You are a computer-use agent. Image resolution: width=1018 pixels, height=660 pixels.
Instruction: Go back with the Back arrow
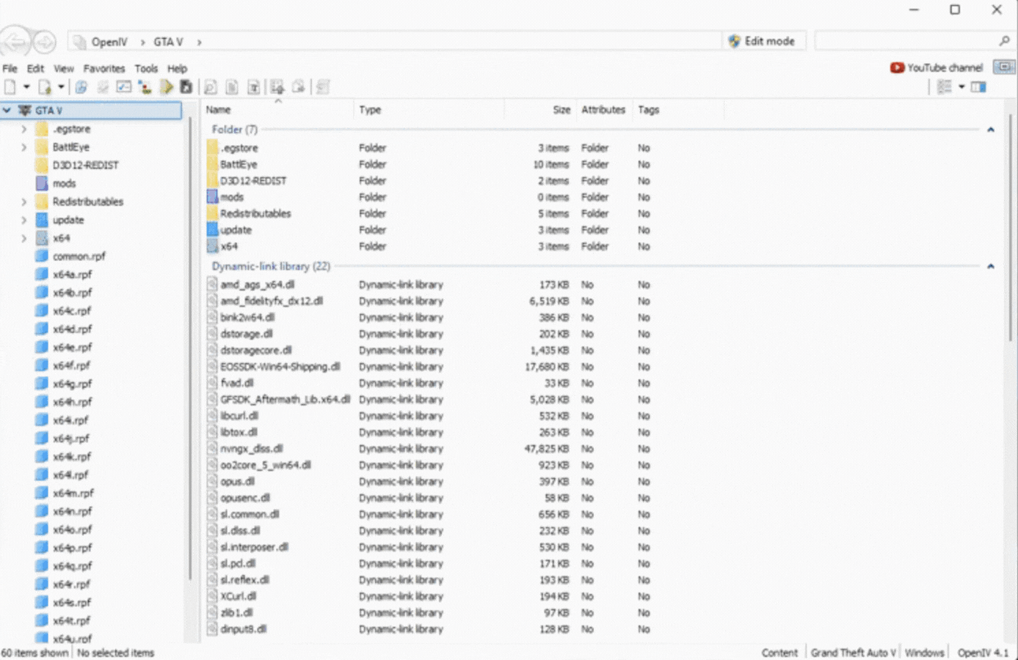(x=15, y=42)
